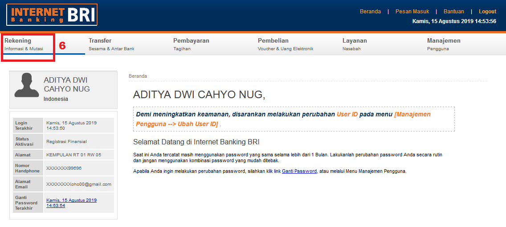This screenshot has width=506, height=227.
Task: Click the large greeting ADITYA DWI CAHYO NUG,
Action: [x=199, y=95]
